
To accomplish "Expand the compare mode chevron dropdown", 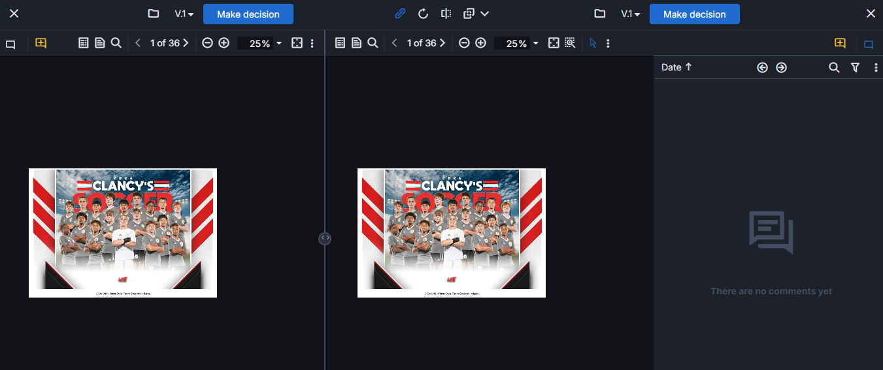I will 484,14.
